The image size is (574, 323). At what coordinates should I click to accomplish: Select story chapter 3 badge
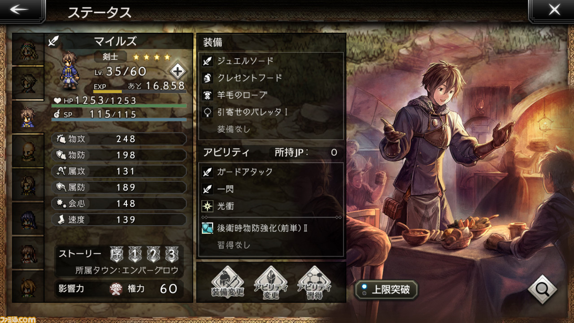pos(170,254)
